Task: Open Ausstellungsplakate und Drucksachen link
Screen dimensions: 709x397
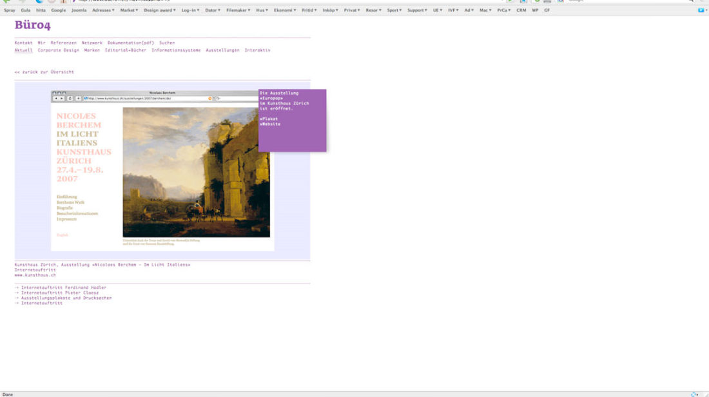Action: coord(63,298)
